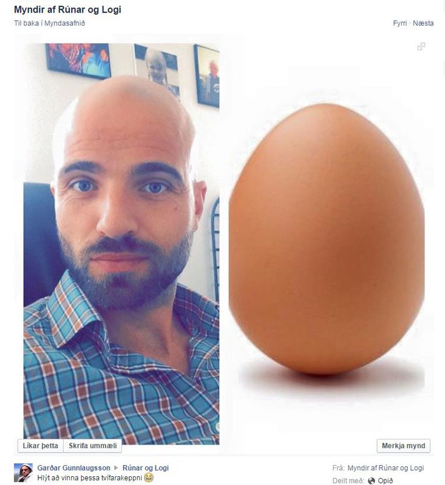
Task: Go to previous photo with Fyrri
Action: tap(400, 23)
